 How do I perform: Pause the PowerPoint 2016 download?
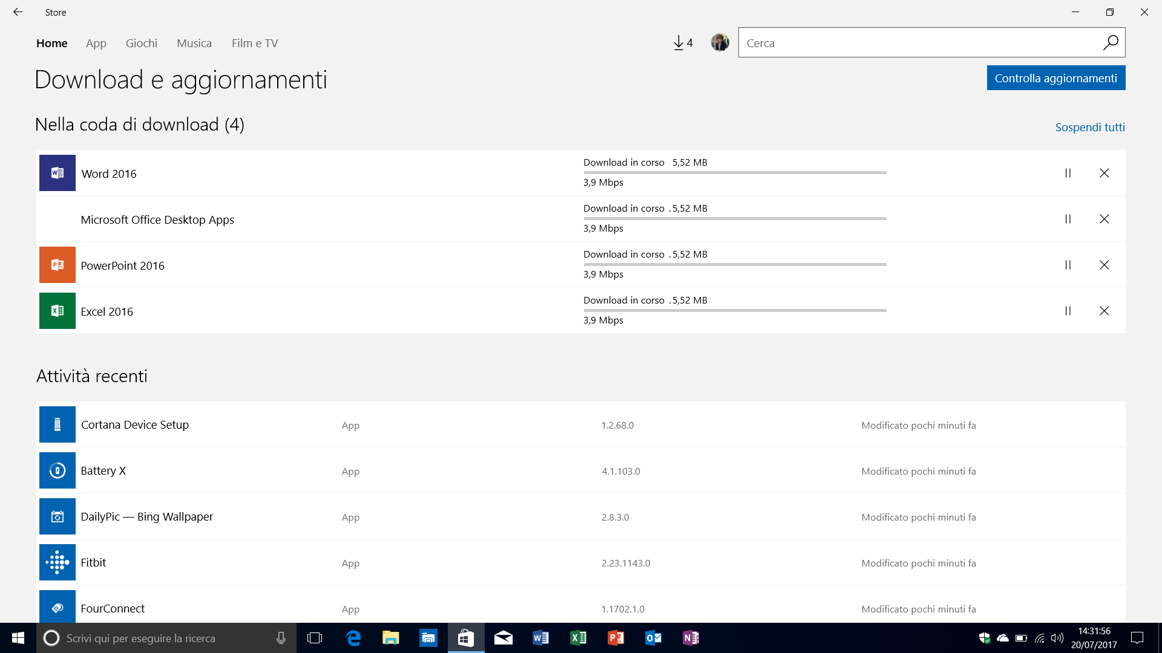coord(1068,265)
